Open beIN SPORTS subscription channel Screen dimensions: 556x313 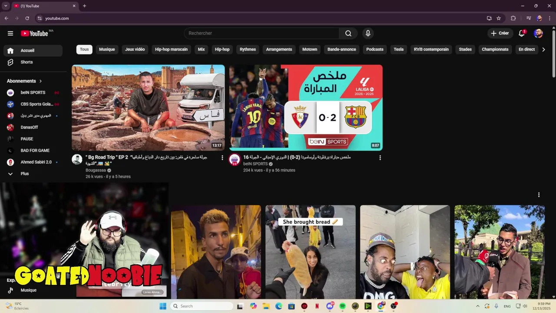(33, 93)
